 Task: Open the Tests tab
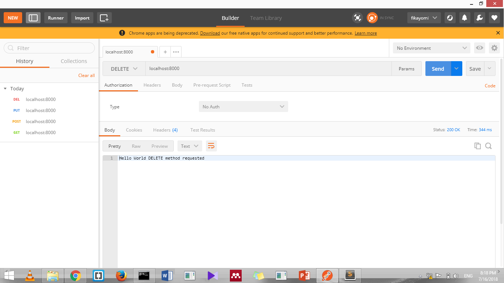pyautogui.click(x=247, y=85)
